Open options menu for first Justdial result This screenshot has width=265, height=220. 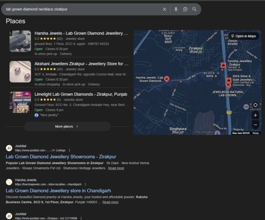coord(69,150)
